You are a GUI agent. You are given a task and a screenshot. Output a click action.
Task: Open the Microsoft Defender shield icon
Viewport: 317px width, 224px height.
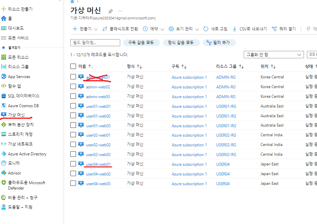click(x=4, y=182)
